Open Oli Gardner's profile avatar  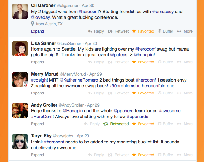20,11
